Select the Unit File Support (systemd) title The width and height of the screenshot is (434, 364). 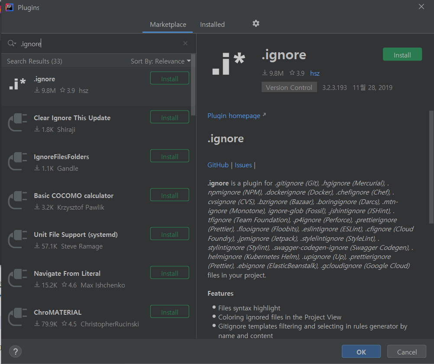click(75, 235)
